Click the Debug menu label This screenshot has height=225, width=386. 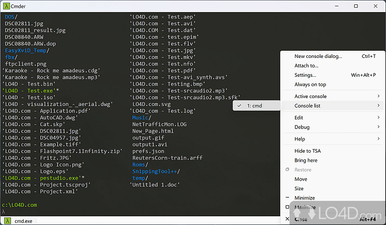tap(302, 127)
